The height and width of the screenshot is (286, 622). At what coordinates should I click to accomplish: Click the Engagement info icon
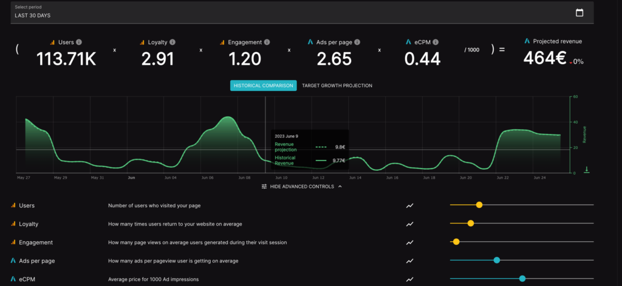267,42
